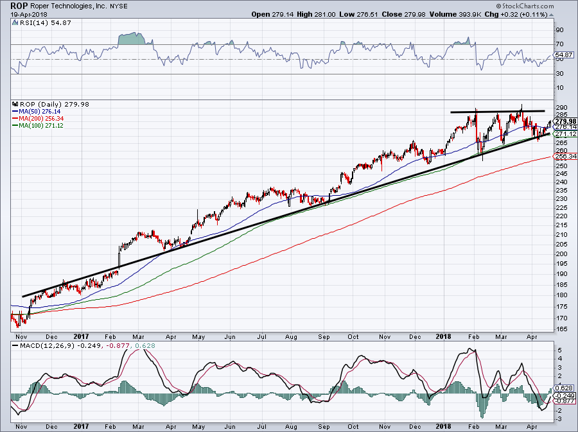Click the 271.12 MA(100) axis tag

click(x=565, y=134)
